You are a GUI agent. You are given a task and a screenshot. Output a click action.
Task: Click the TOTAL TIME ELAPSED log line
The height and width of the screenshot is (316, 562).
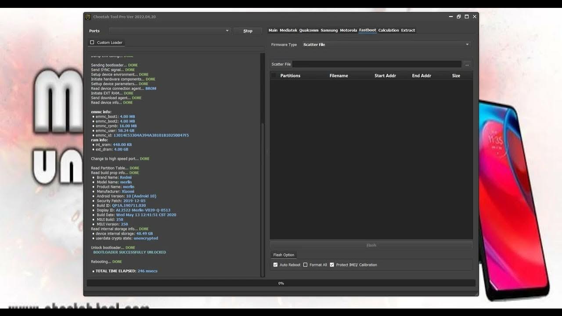click(125, 271)
